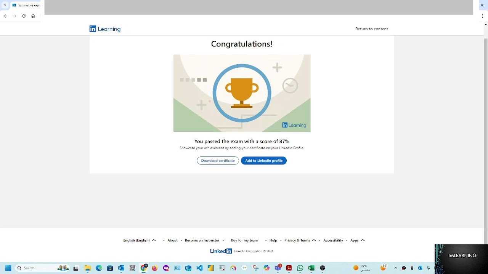488x274 pixels.
Task: Open the 39°C weather widget
Action: 362,268
